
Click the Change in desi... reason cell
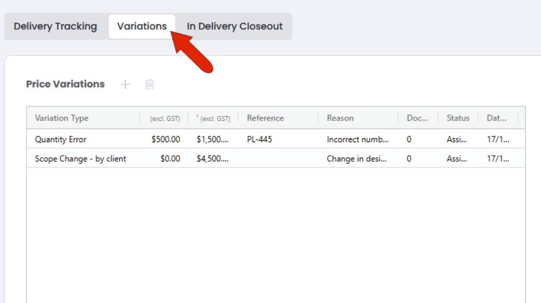pyautogui.click(x=358, y=158)
